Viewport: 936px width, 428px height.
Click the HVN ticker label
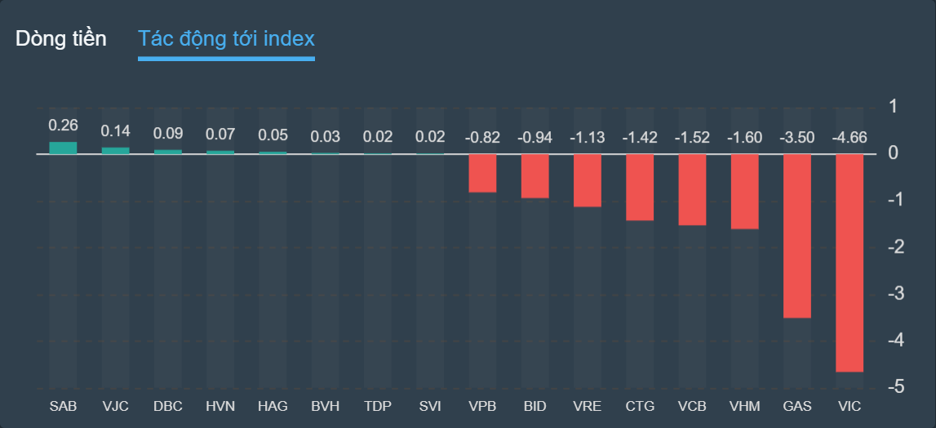click(220, 406)
